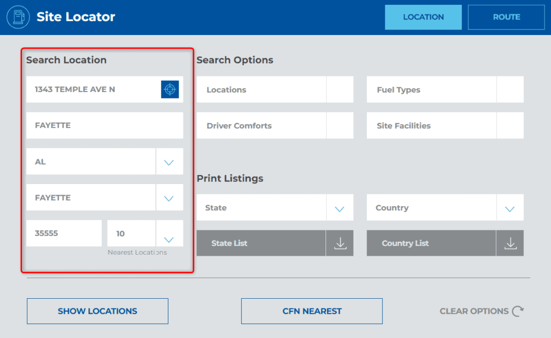
Task: Click the Print Listings heading
Action: [230, 179]
